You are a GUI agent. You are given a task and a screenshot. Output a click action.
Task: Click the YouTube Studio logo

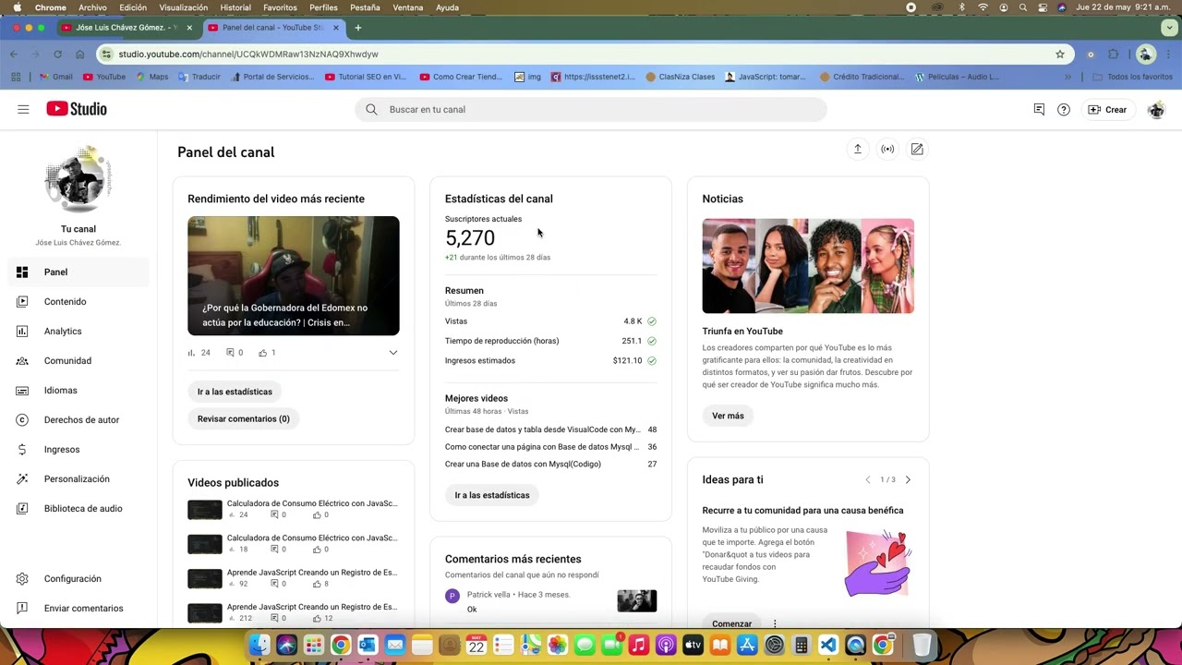tap(77, 109)
